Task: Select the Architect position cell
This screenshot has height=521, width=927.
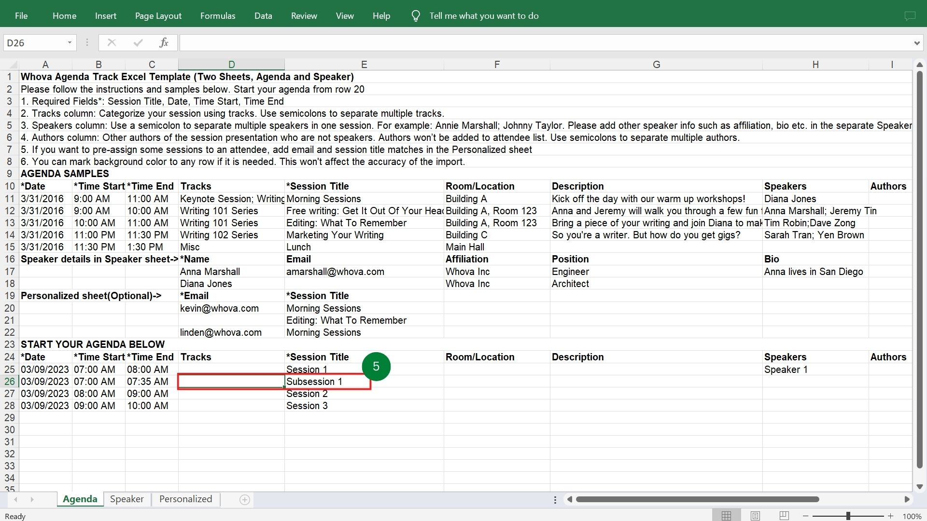Action: 656,284
